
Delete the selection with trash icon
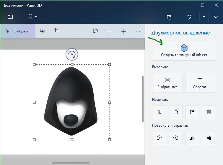[209, 112]
